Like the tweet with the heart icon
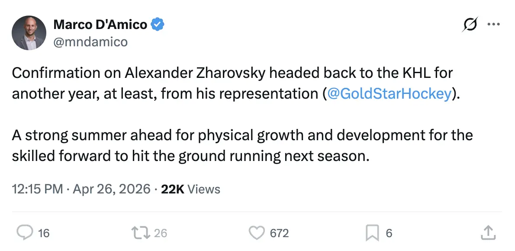Image resolution: width=515 pixels, height=251 pixels. (257, 233)
